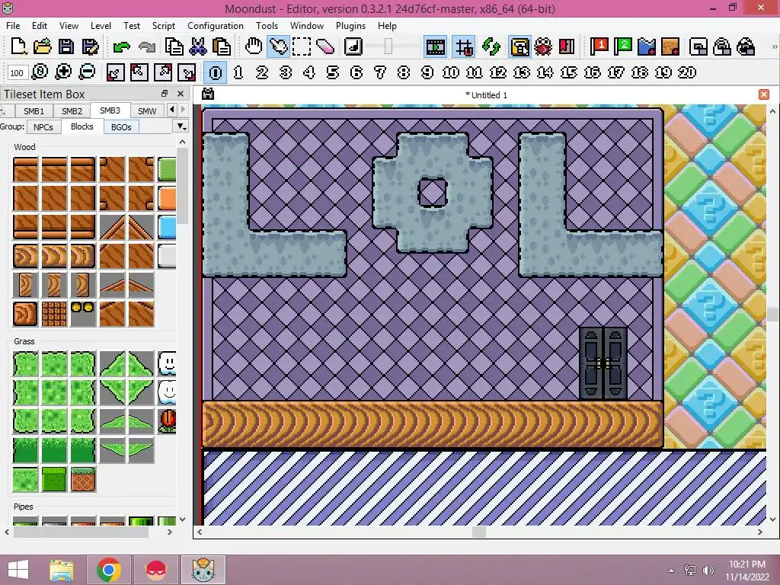Switch to section 0
The height and width of the screenshot is (585, 780).
(x=216, y=72)
